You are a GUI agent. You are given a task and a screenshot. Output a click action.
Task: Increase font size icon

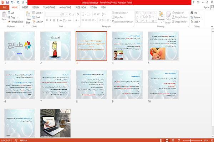coord(70,14)
